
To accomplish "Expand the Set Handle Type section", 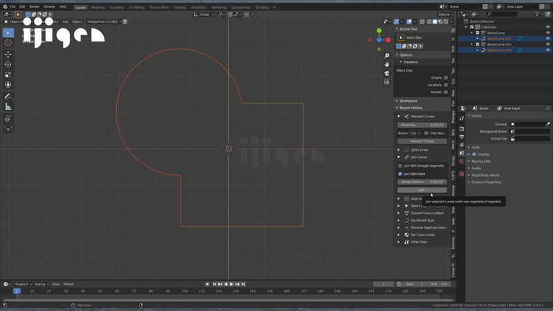I will tap(399, 220).
